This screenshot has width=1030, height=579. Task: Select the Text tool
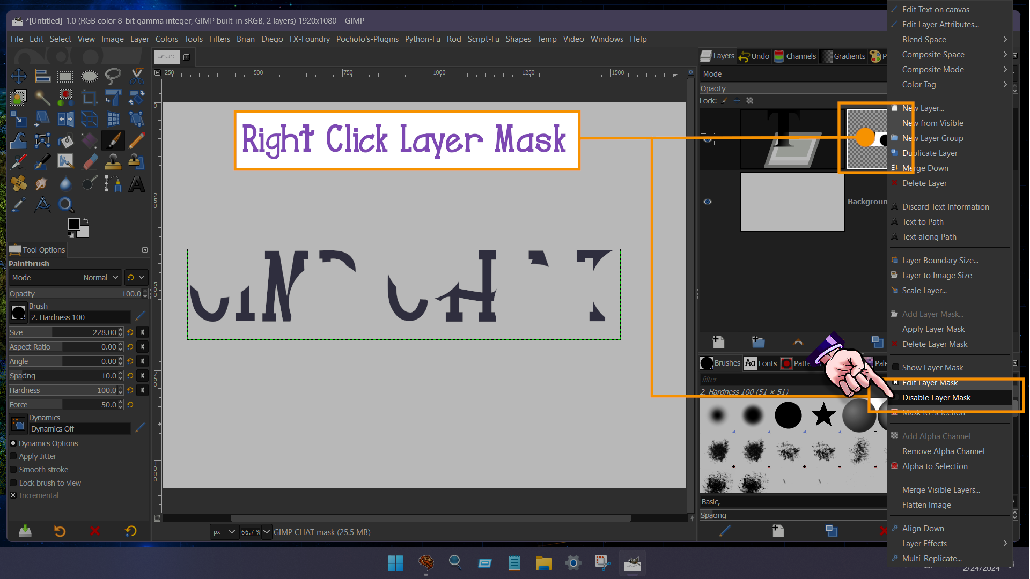tap(137, 183)
